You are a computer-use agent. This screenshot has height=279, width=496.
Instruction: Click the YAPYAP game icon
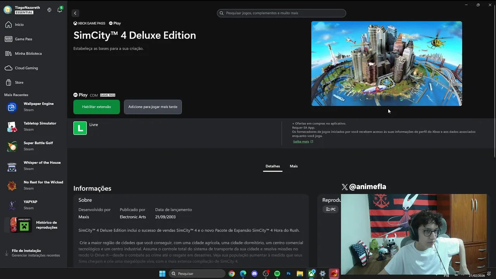pyautogui.click(x=12, y=205)
